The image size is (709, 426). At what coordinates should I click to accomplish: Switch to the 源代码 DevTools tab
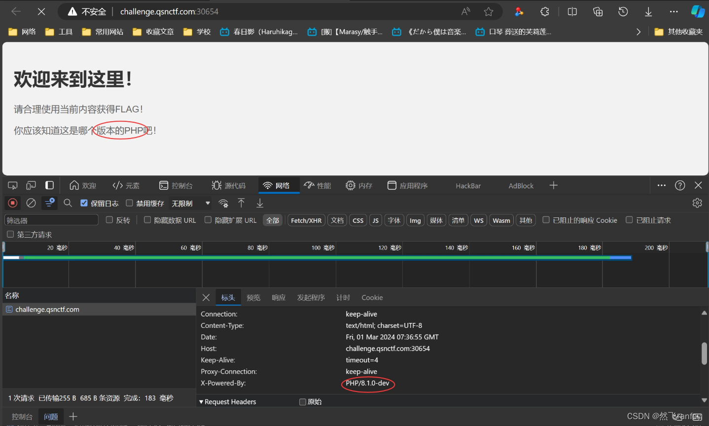229,185
